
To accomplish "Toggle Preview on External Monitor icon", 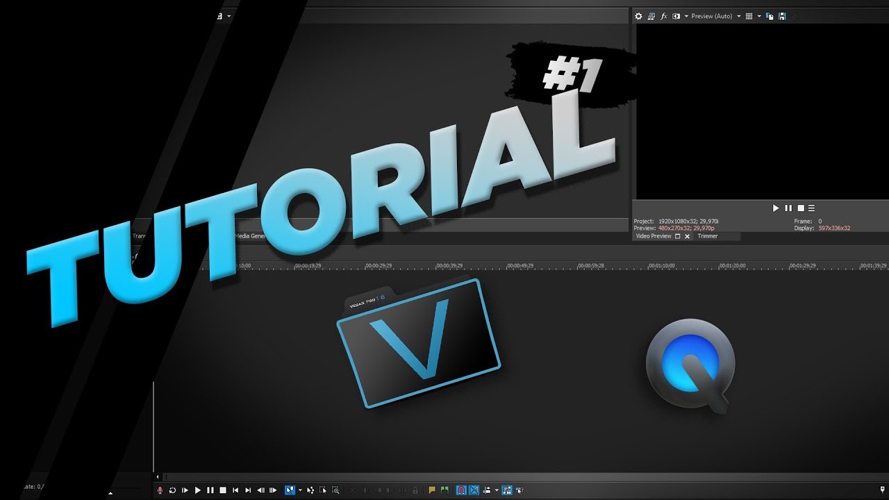I will pos(651,16).
